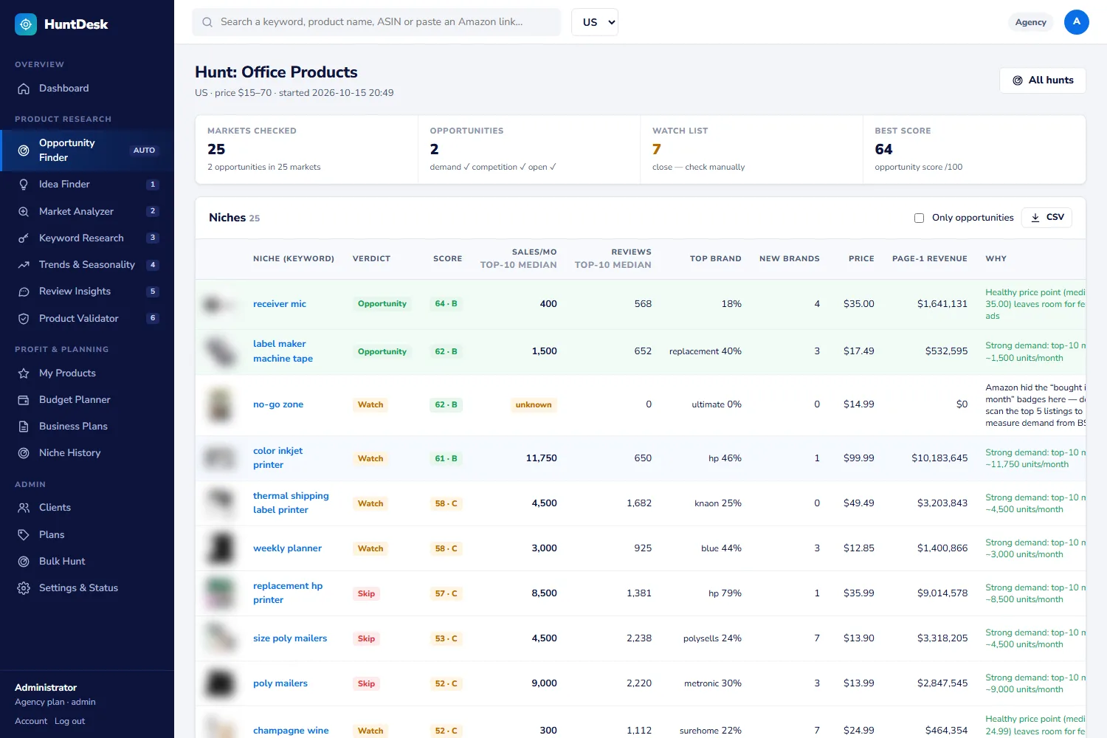Open Dashboard via its home icon
This screenshot has width=1107, height=738.
click(24, 89)
